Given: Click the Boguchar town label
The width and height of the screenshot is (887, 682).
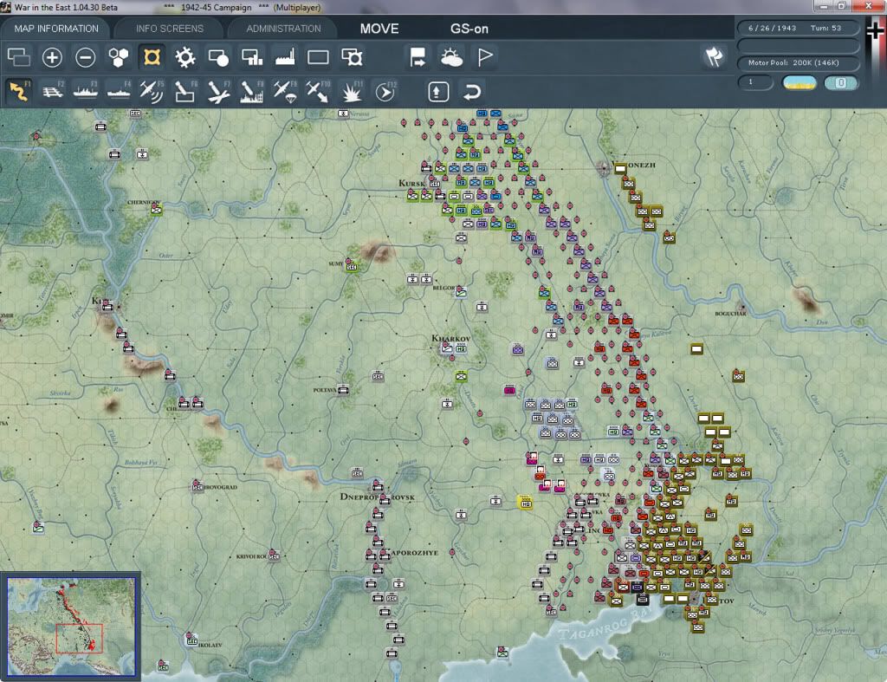Looking at the screenshot, I should [730, 314].
